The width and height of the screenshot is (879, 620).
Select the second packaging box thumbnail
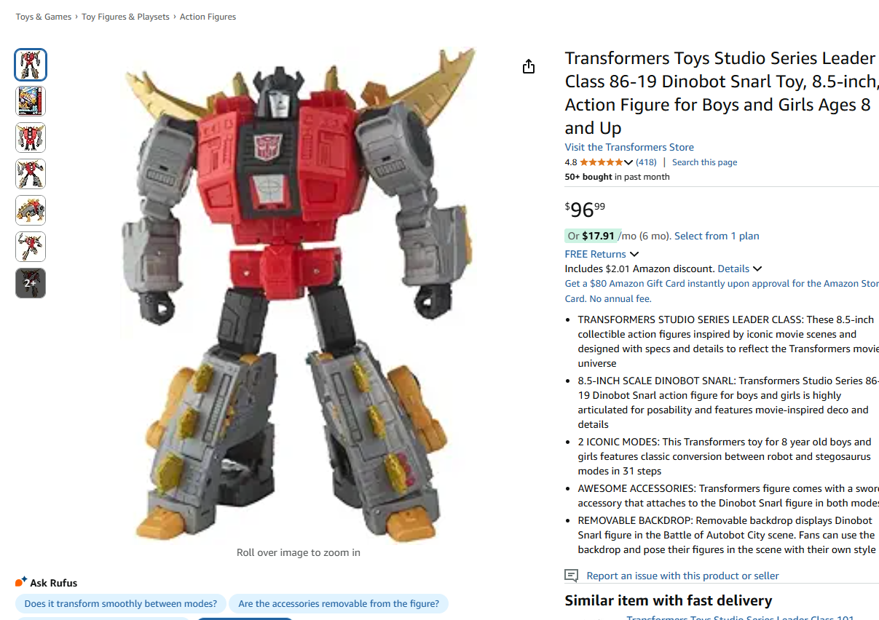(x=31, y=101)
